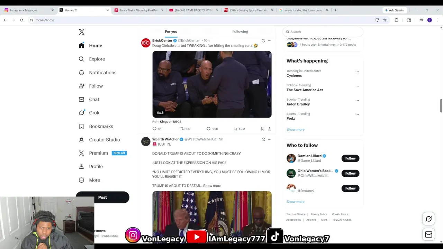
Task: Open Home in the sidebar
Action: coord(91,46)
